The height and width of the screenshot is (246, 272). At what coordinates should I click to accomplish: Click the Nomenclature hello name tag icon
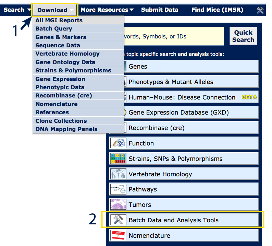(118, 235)
